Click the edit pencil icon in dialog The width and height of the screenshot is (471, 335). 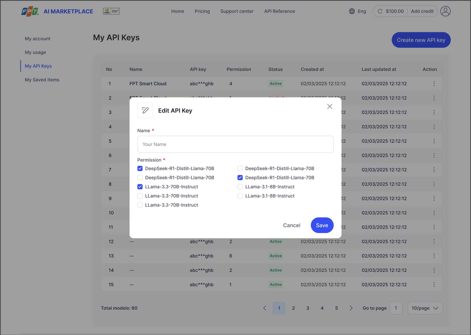coord(145,111)
